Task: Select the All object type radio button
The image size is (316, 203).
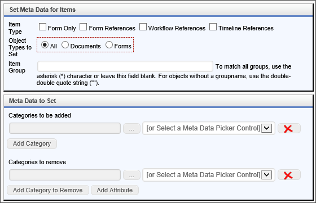Action: point(45,44)
